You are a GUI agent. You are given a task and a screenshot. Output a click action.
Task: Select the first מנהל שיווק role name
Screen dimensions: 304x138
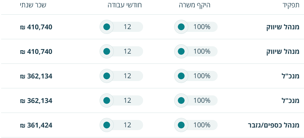(283, 27)
